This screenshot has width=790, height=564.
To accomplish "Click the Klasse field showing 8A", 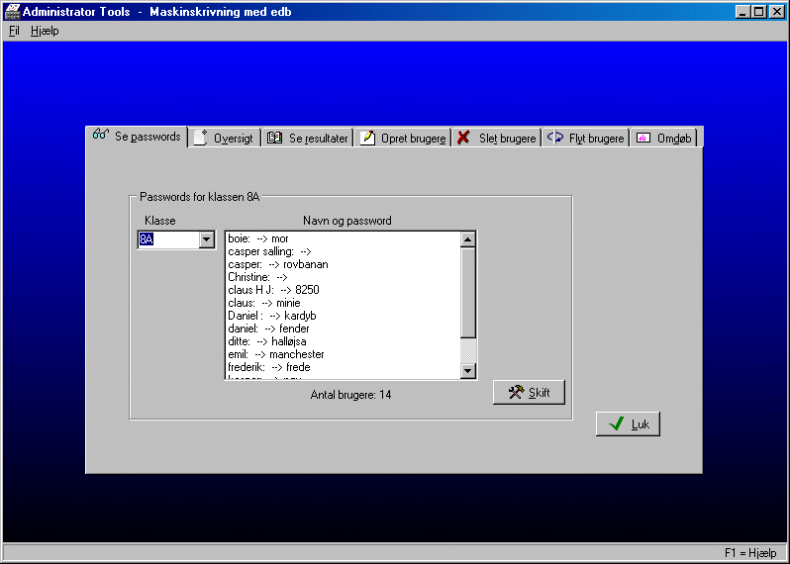I will (x=168, y=239).
